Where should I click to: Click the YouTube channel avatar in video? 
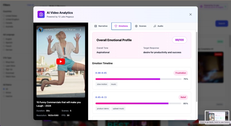40,30
